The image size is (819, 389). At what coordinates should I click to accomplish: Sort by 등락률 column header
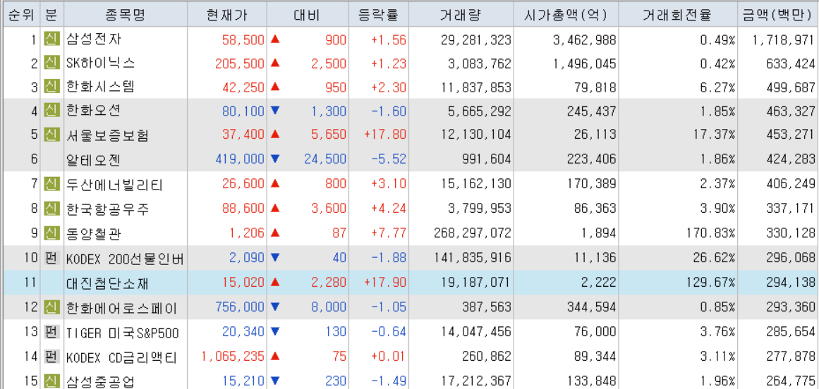click(379, 15)
